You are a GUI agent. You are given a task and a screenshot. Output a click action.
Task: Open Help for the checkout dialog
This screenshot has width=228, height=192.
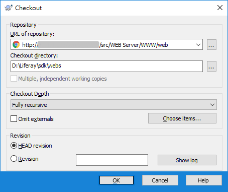click(204, 180)
